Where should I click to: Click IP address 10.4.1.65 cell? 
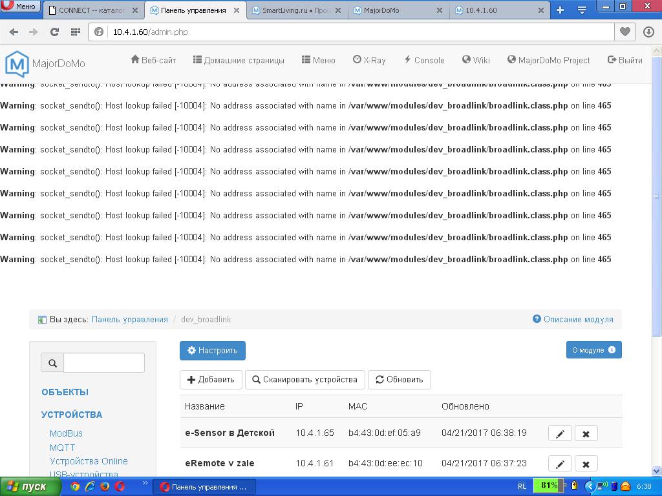tap(315, 433)
